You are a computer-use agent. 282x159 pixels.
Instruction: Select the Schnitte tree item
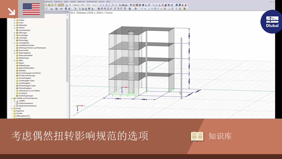(x=19, y=113)
